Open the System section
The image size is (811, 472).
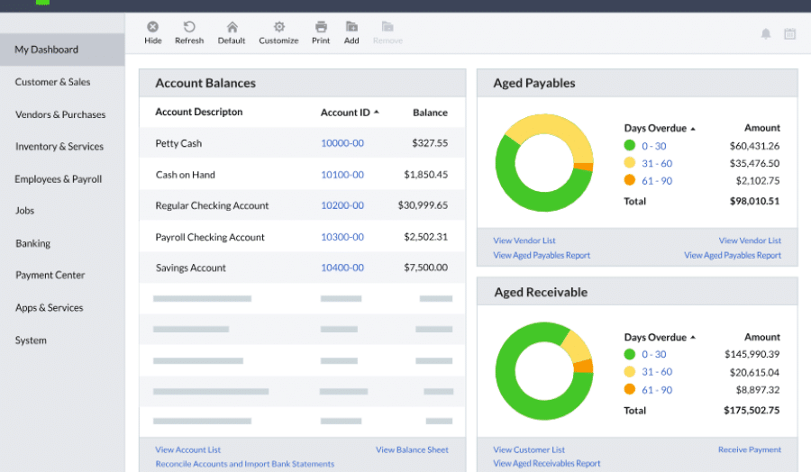[31, 340]
